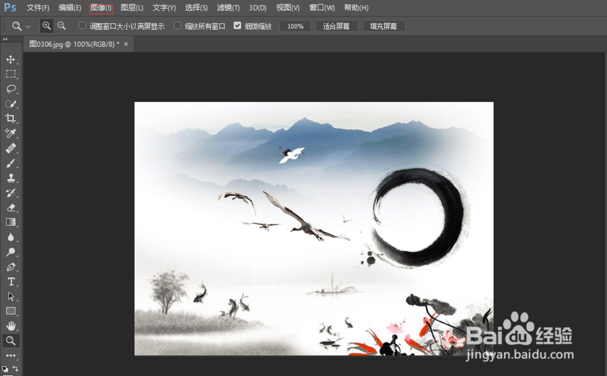Choose Zoom In mode in options bar

point(47,26)
